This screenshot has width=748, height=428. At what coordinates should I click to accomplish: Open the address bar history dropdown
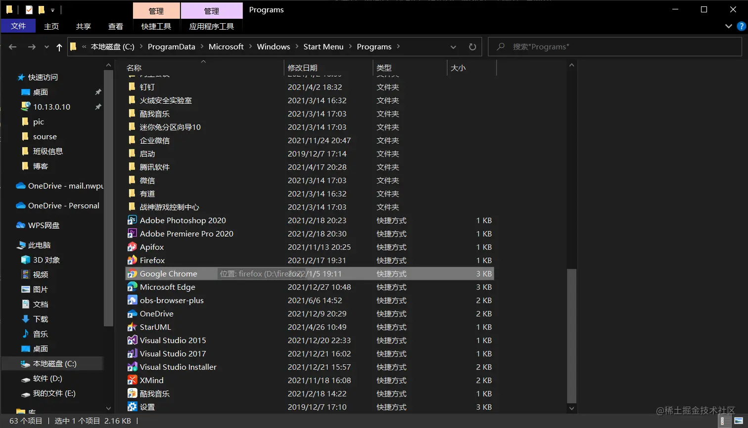click(453, 46)
